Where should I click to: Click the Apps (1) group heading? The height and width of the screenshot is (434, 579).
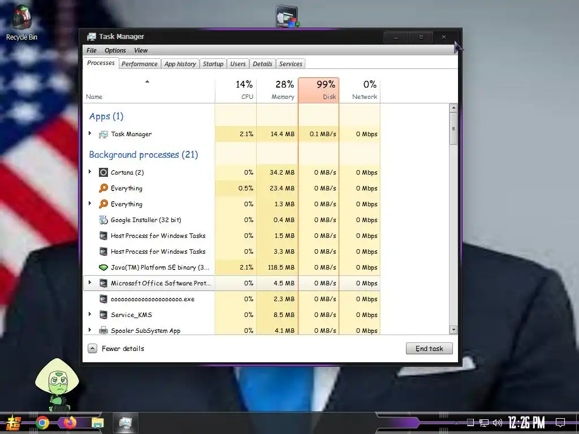tap(106, 116)
